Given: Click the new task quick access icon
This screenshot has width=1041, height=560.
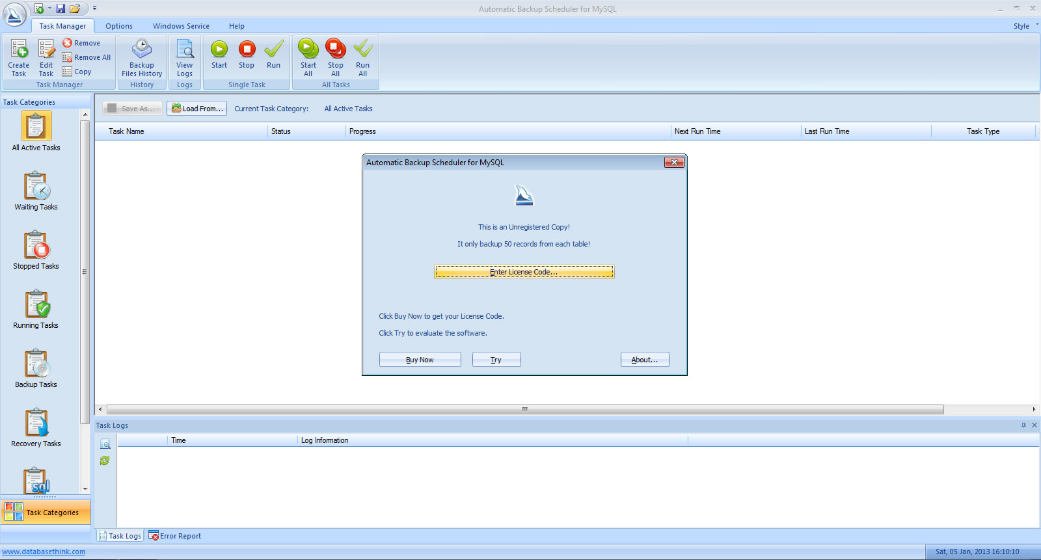Looking at the screenshot, I should pyautogui.click(x=39, y=8).
